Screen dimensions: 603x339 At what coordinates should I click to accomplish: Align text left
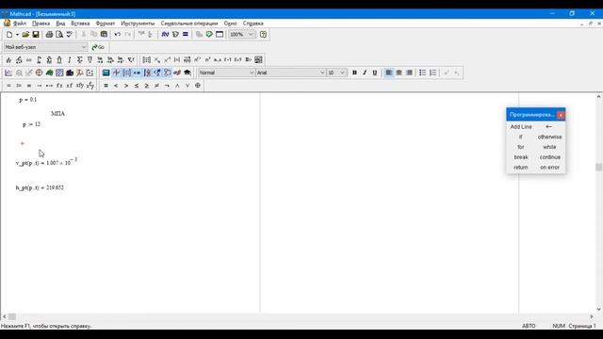(x=389, y=73)
